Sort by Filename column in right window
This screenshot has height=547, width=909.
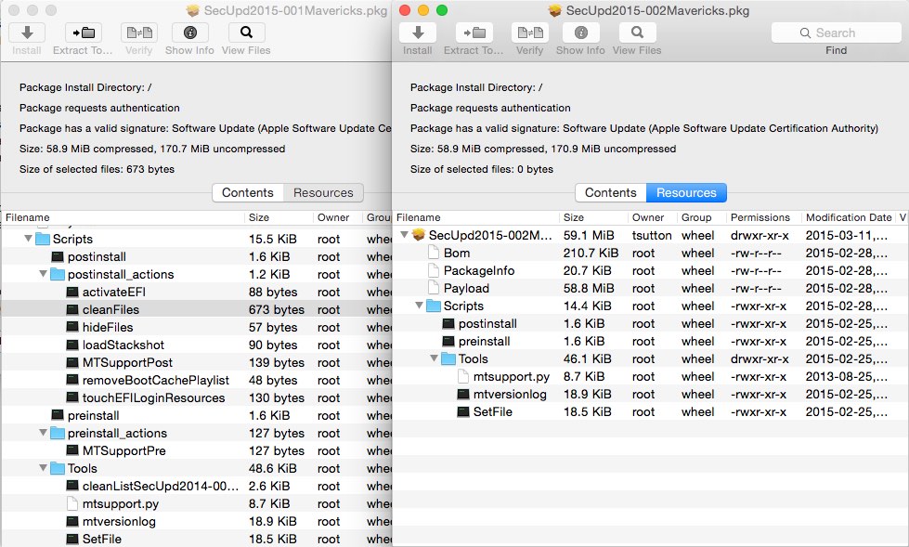click(x=476, y=217)
